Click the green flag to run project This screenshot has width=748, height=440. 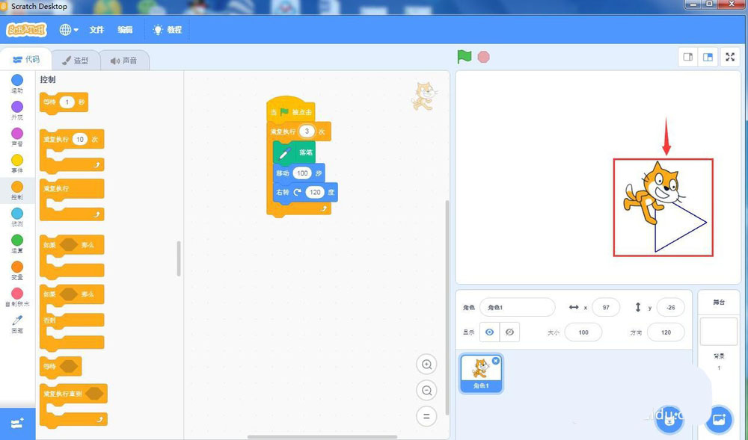click(464, 56)
